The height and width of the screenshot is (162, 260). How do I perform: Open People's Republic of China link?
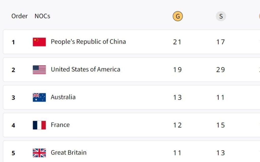(x=88, y=42)
